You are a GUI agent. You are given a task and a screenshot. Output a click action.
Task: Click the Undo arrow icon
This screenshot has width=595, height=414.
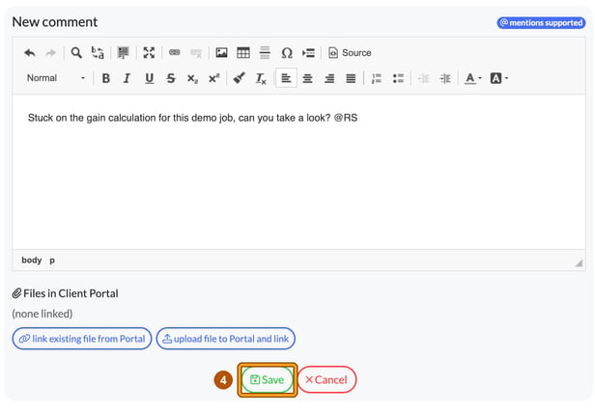30,53
